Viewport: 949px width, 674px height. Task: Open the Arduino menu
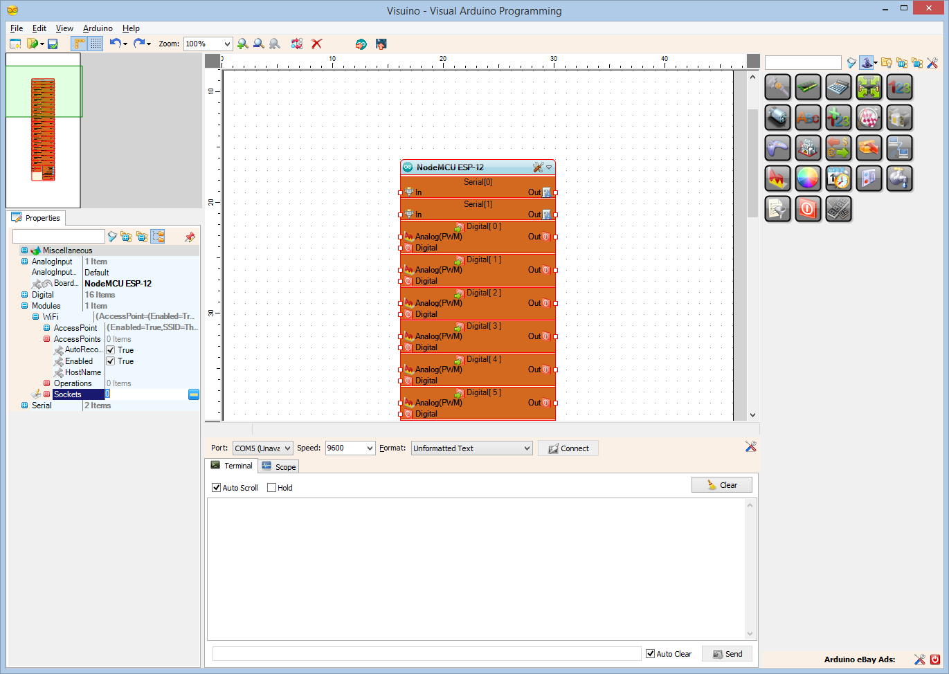[x=98, y=28]
